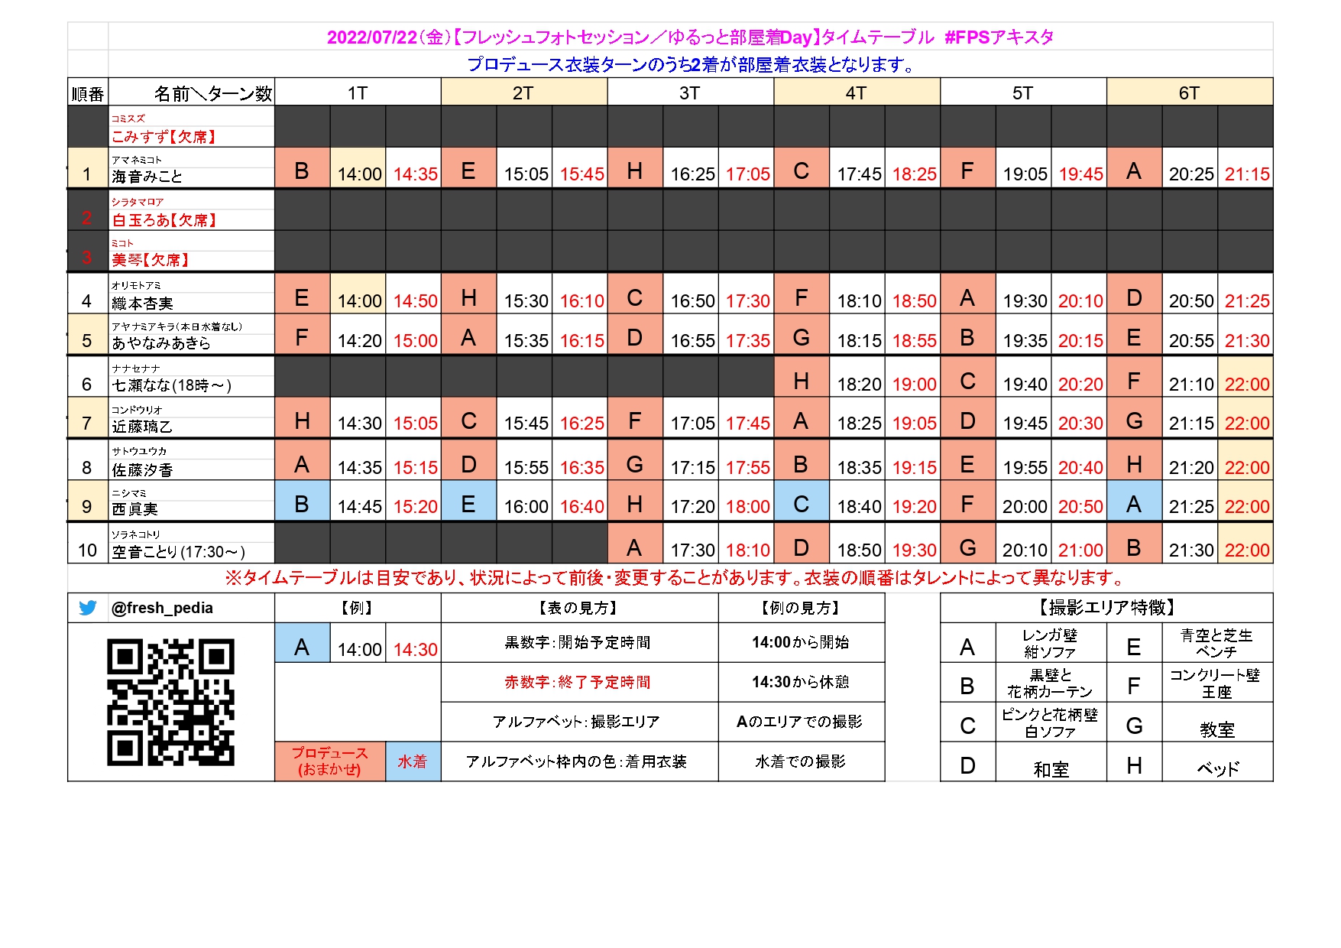Click 空音ことり's 17:30 start time in 3T
1341x948 pixels.
[x=692, y=550]
